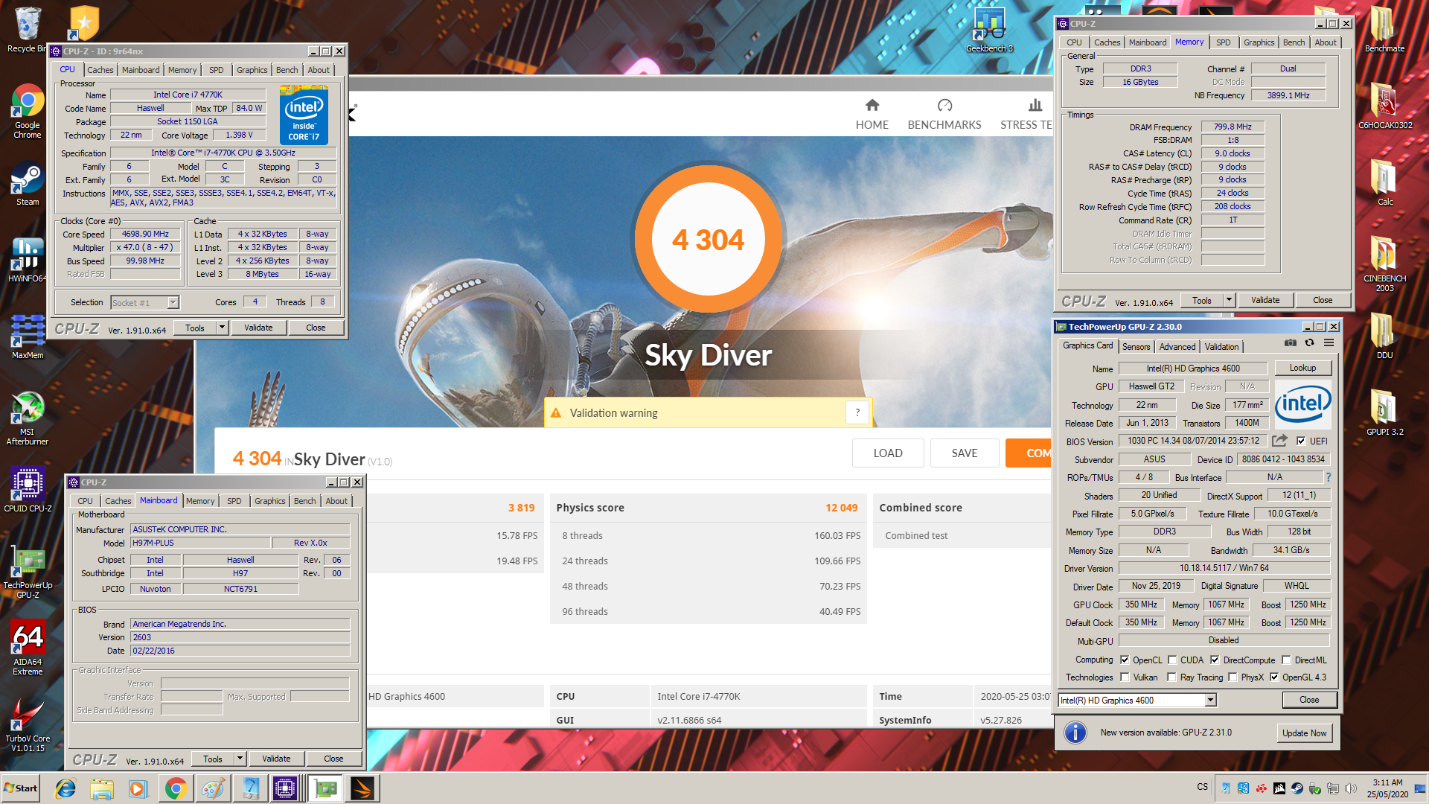The image size is (1429, 804).
Task: Open CINEBENCH 2003 desktop folder
Action: point(1384,264)
